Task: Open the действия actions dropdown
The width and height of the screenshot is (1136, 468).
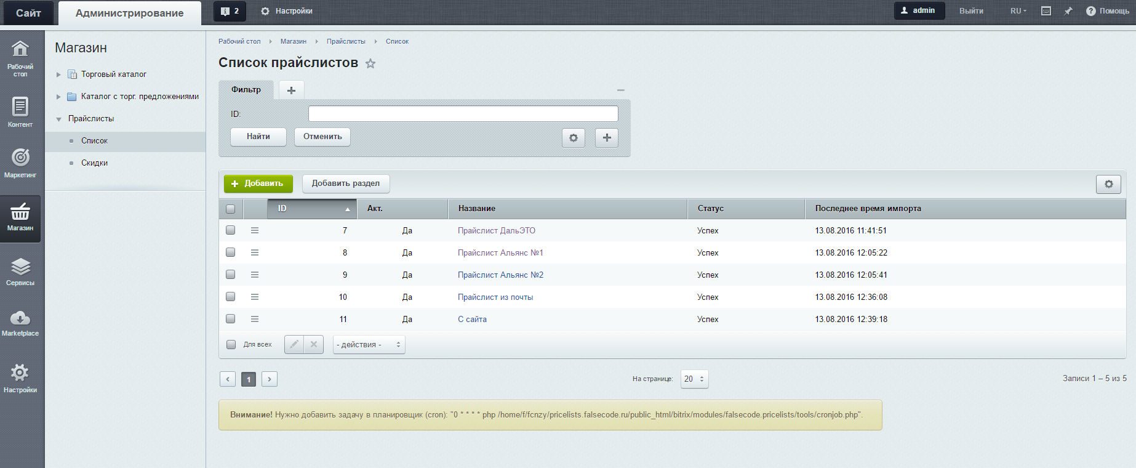Action: [x=369, y=345]
